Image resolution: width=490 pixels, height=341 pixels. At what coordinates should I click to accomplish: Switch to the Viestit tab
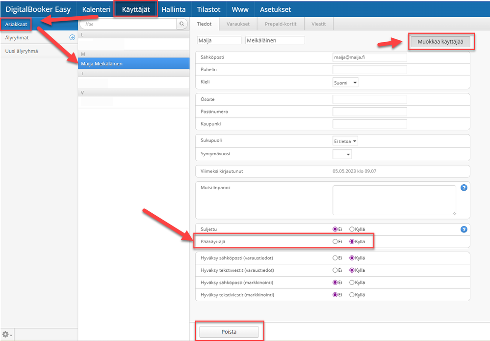coord(319,24)
